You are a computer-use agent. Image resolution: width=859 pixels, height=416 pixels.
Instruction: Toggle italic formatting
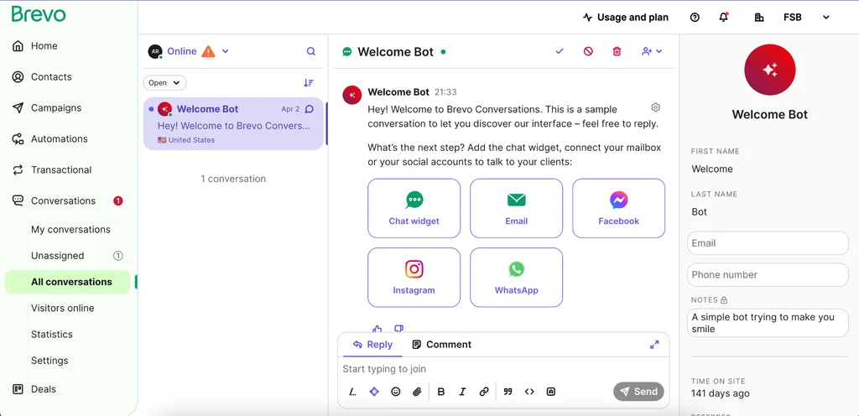(462, 392)
